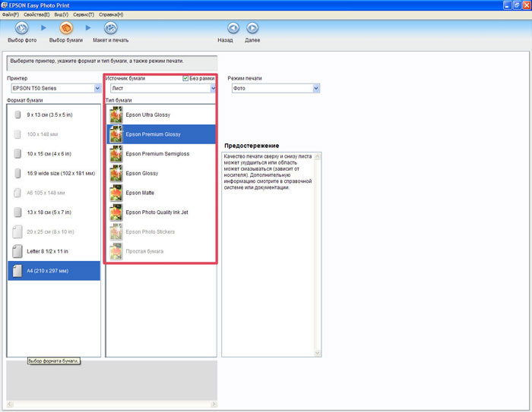Image resolution: width=532 pixels, height=412 pixels.
Task: Click the 16:9 wide size sheet icon
Action: [x=17, y=174]
